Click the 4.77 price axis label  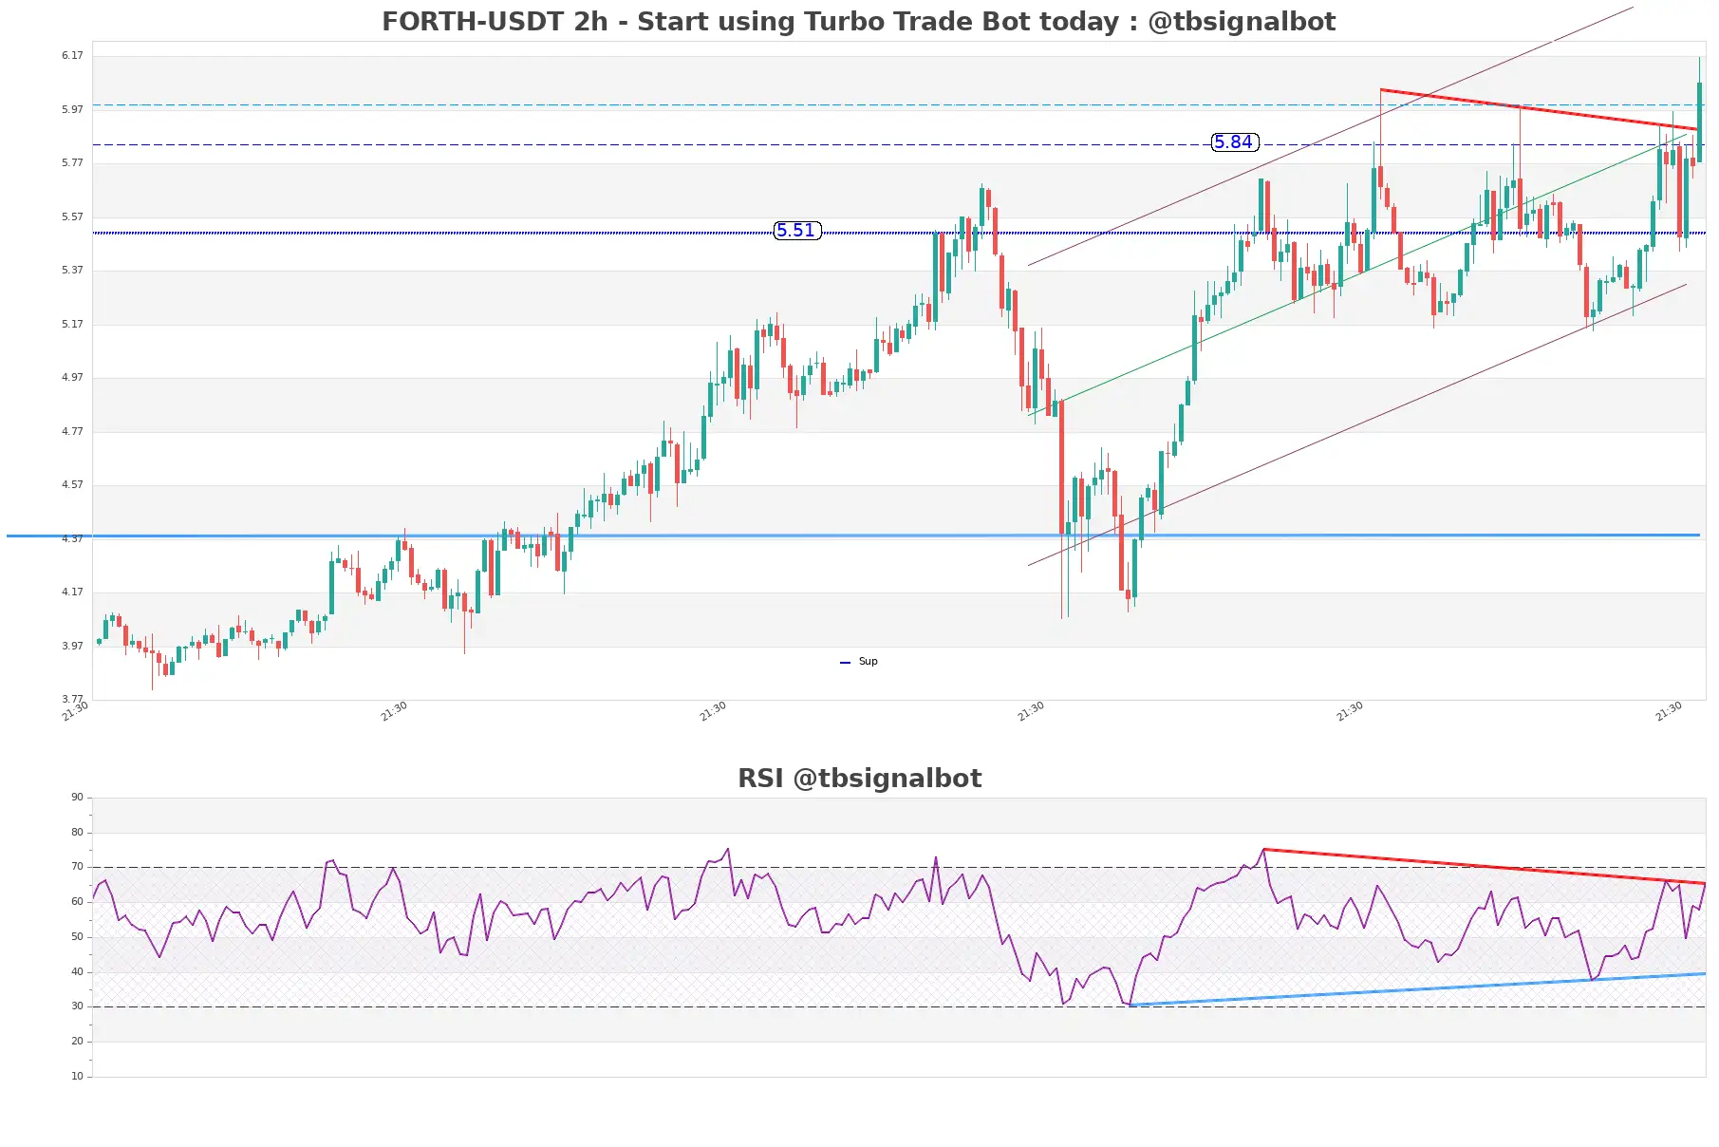click(x=72, y=432)
